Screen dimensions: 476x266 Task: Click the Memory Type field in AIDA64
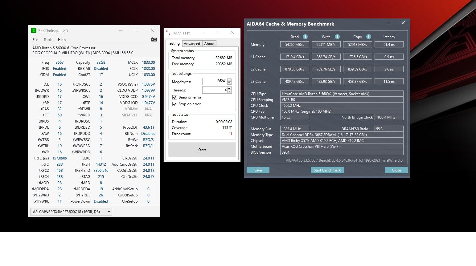pos(342,135)
